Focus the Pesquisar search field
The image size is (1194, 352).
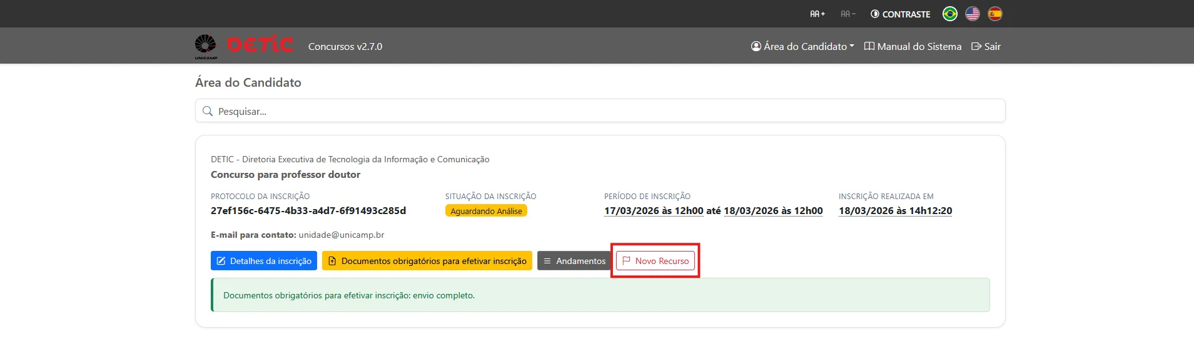click(x=600, y=111)
